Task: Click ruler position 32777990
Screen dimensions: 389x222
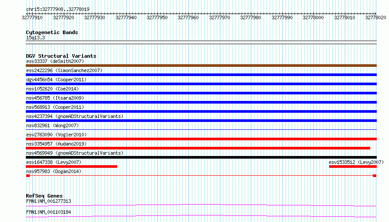Action: click(282, 17)
